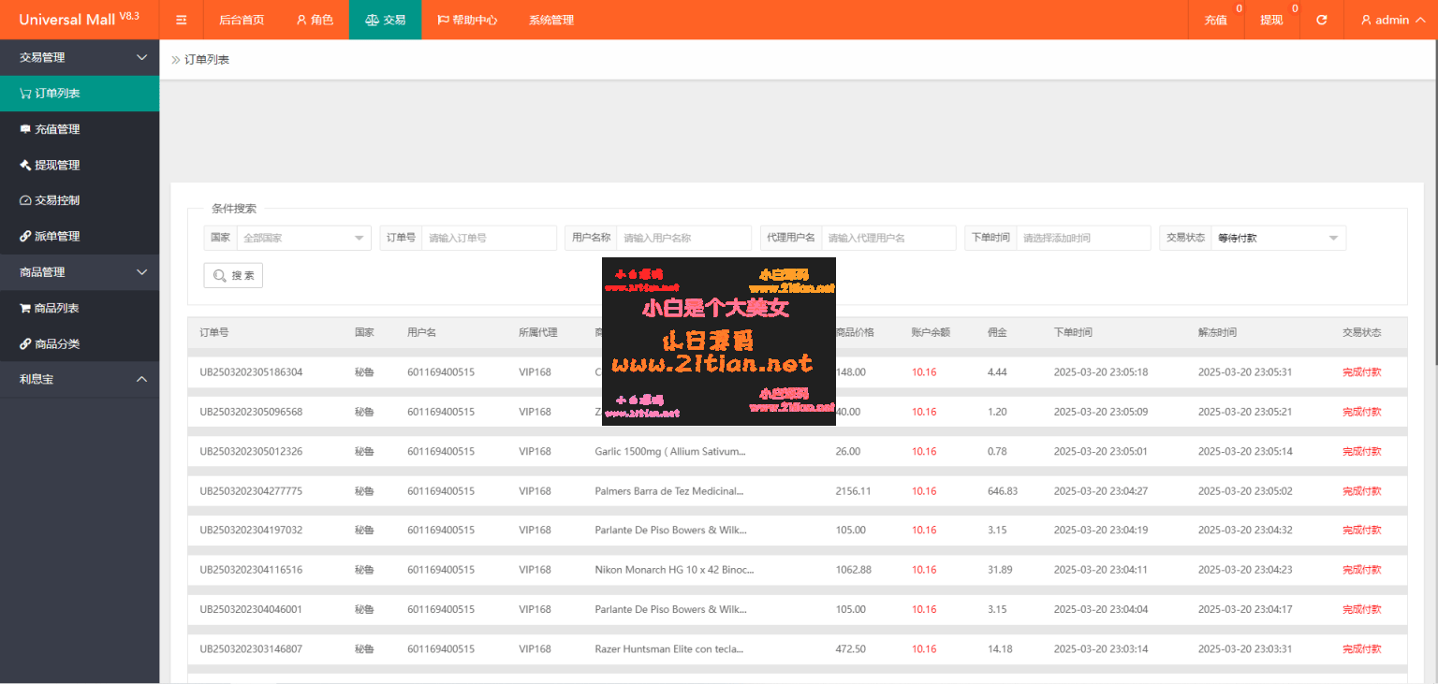The width and height of the screenshot is (1438, 684).
Task: Open 提现管理 in the sidebar
Action: coord(80,165)
